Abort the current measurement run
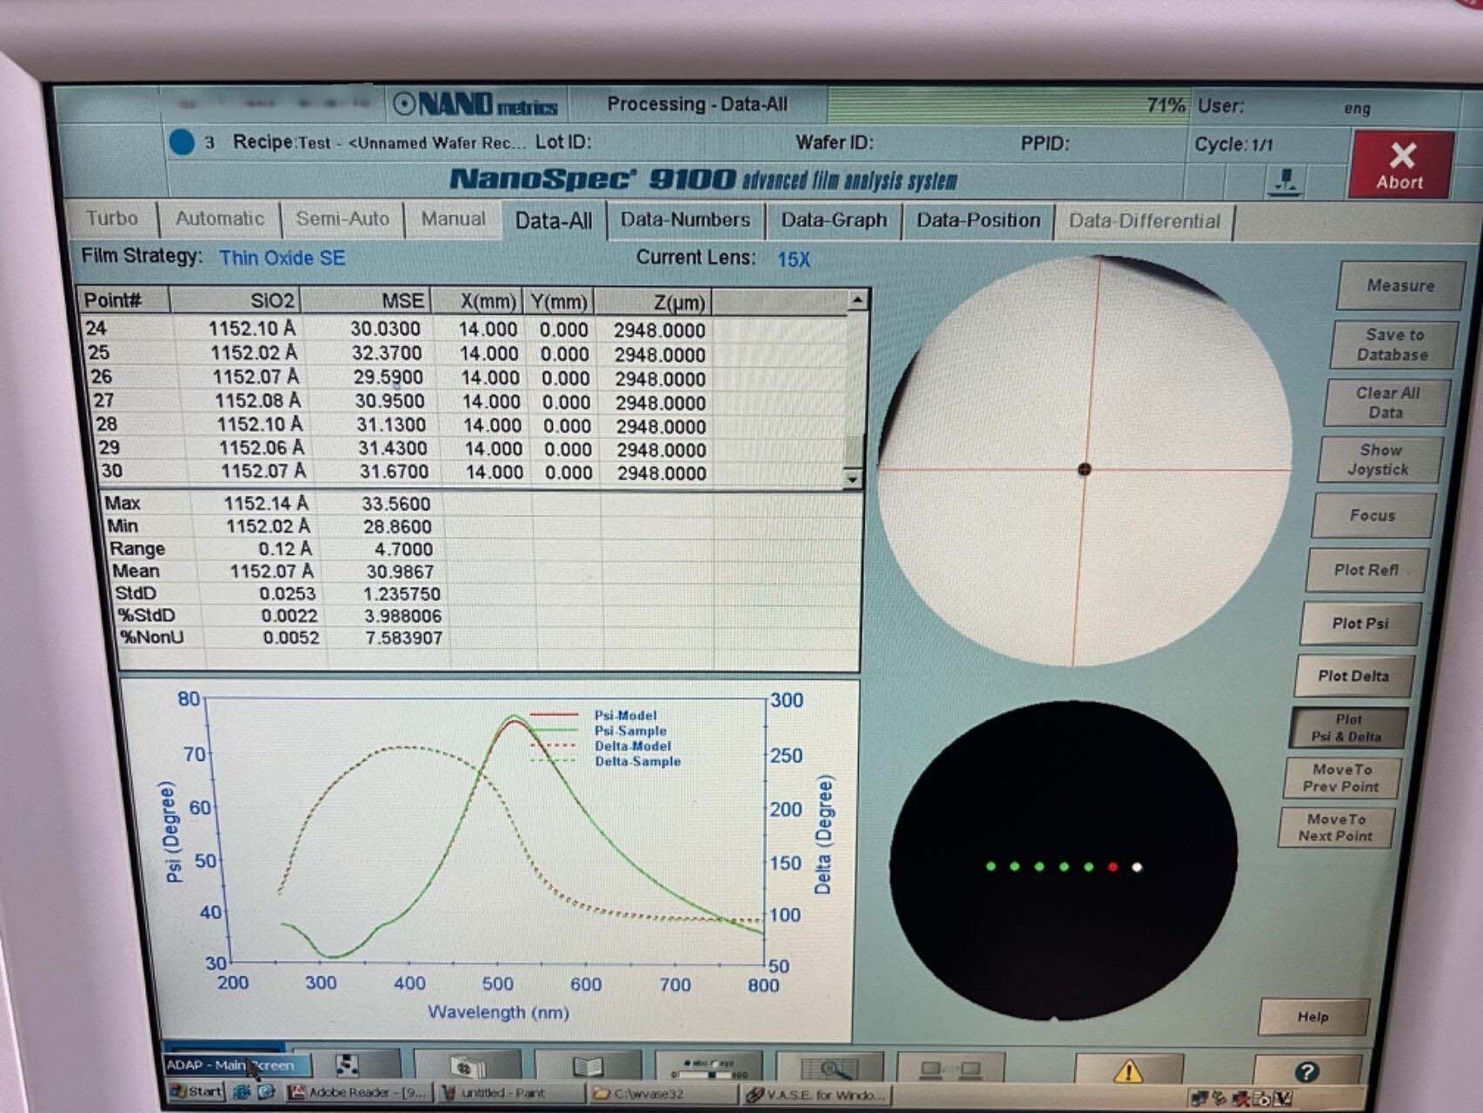This screenshot has width=1483, height=1113. [1400, 165]
